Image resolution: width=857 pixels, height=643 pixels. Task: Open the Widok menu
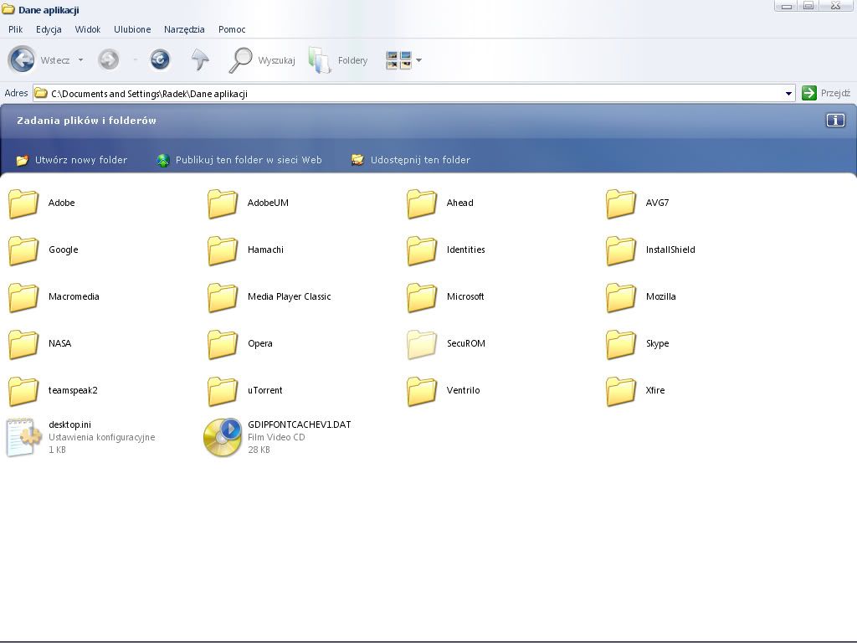(x=87, y=29)
